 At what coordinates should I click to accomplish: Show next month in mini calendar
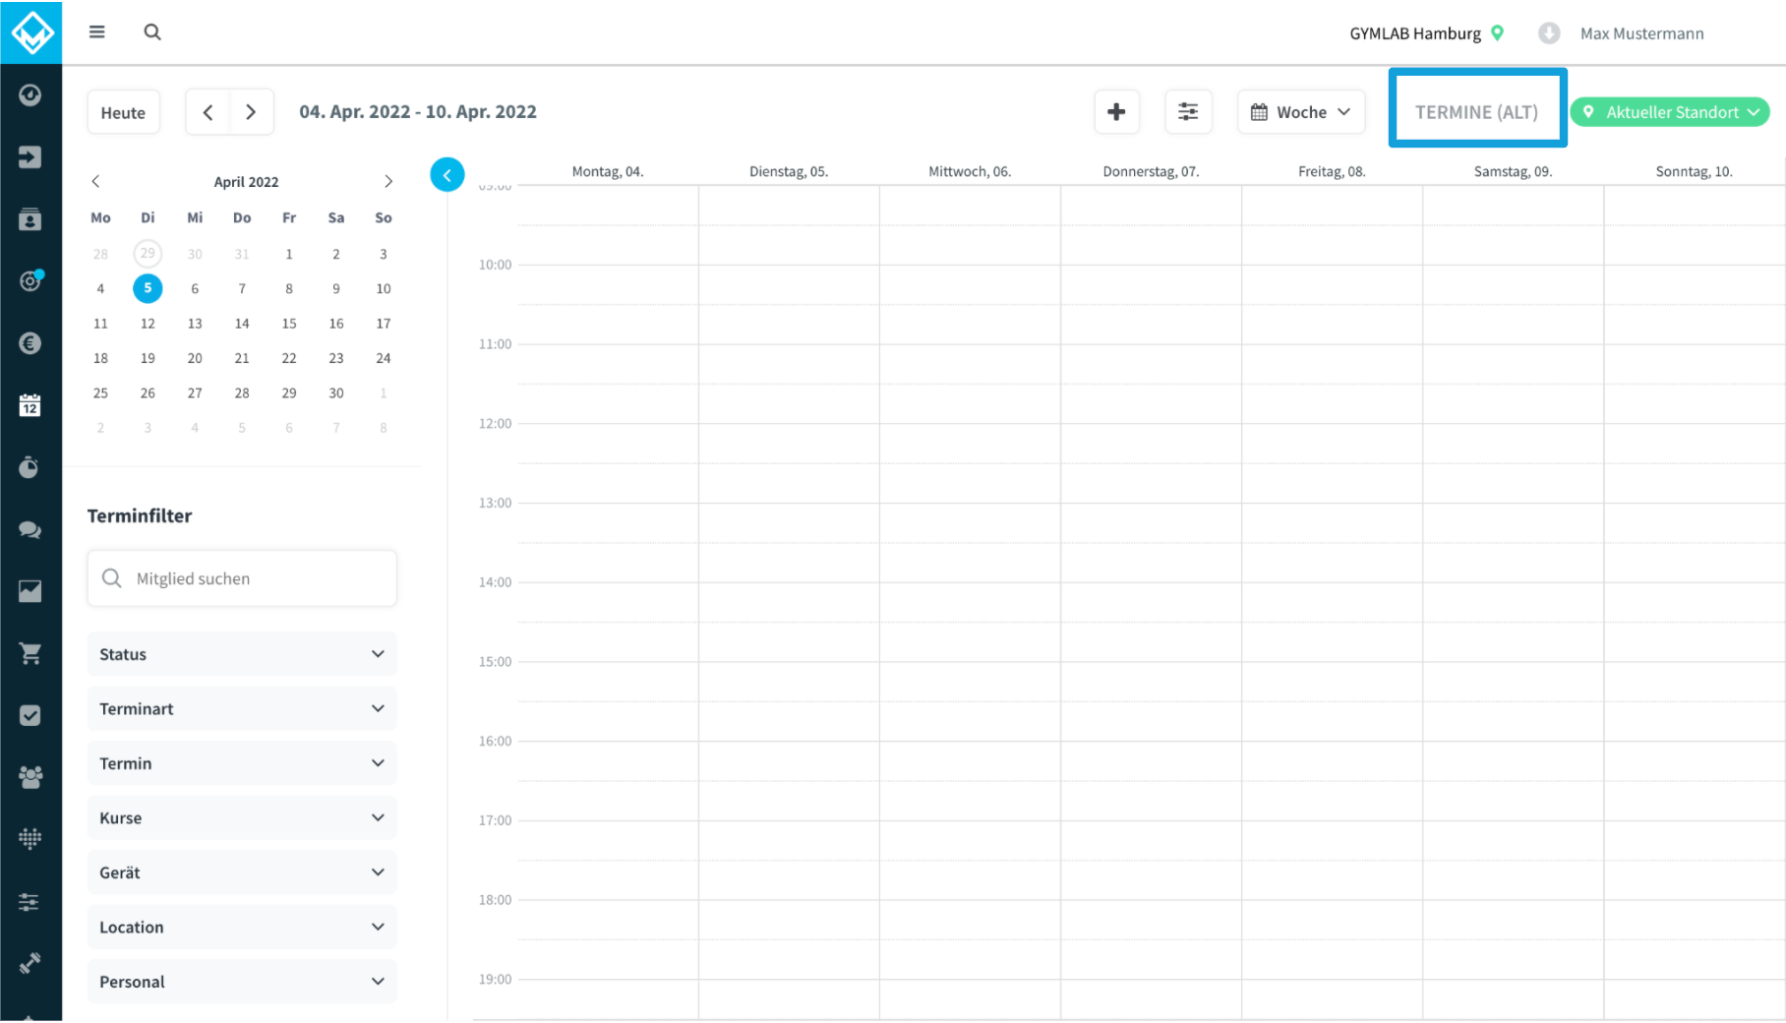[x=388, y=181]
